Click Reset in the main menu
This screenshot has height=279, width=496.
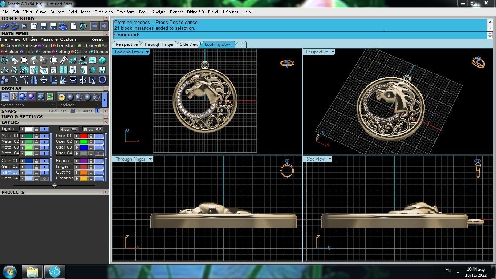(97, 39)
